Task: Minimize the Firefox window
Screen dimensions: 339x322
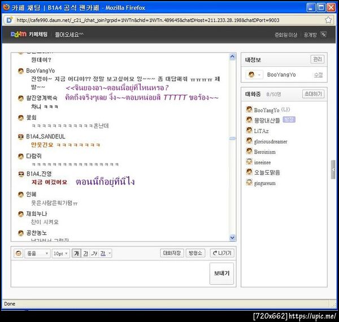Action: 311,7
